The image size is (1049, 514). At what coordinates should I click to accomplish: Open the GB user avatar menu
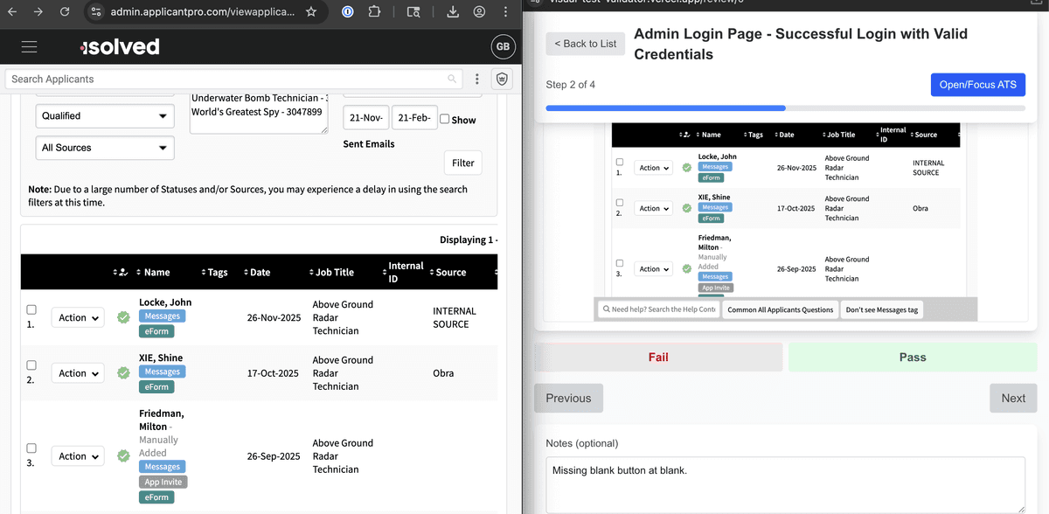pyautogui.click(x=503, y=47)
